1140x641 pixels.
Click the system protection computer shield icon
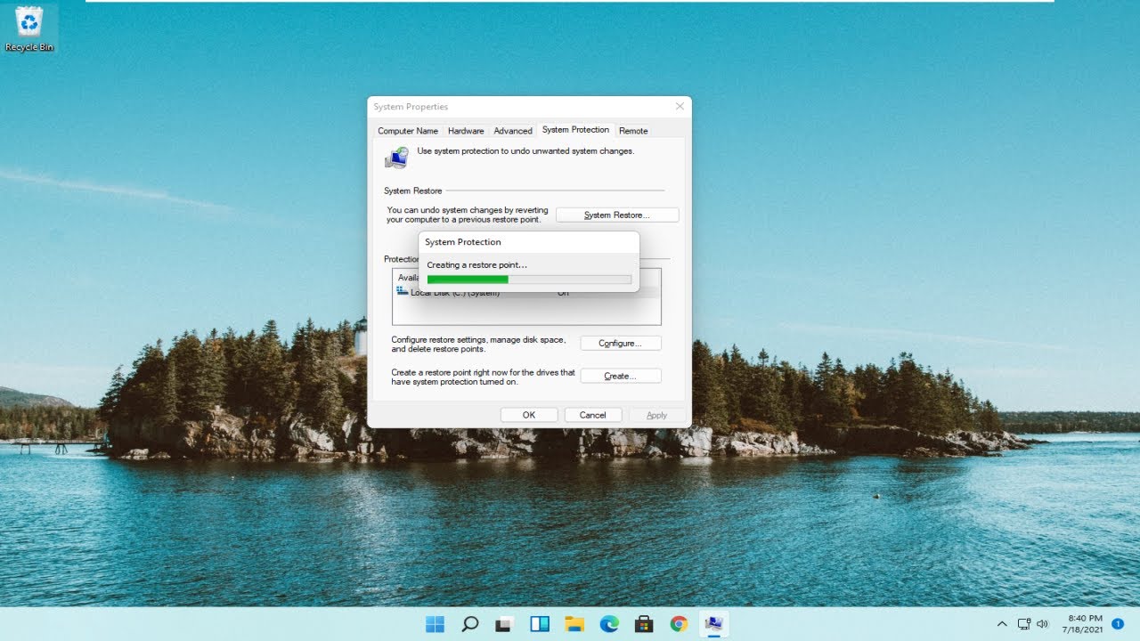pos(397,158)
